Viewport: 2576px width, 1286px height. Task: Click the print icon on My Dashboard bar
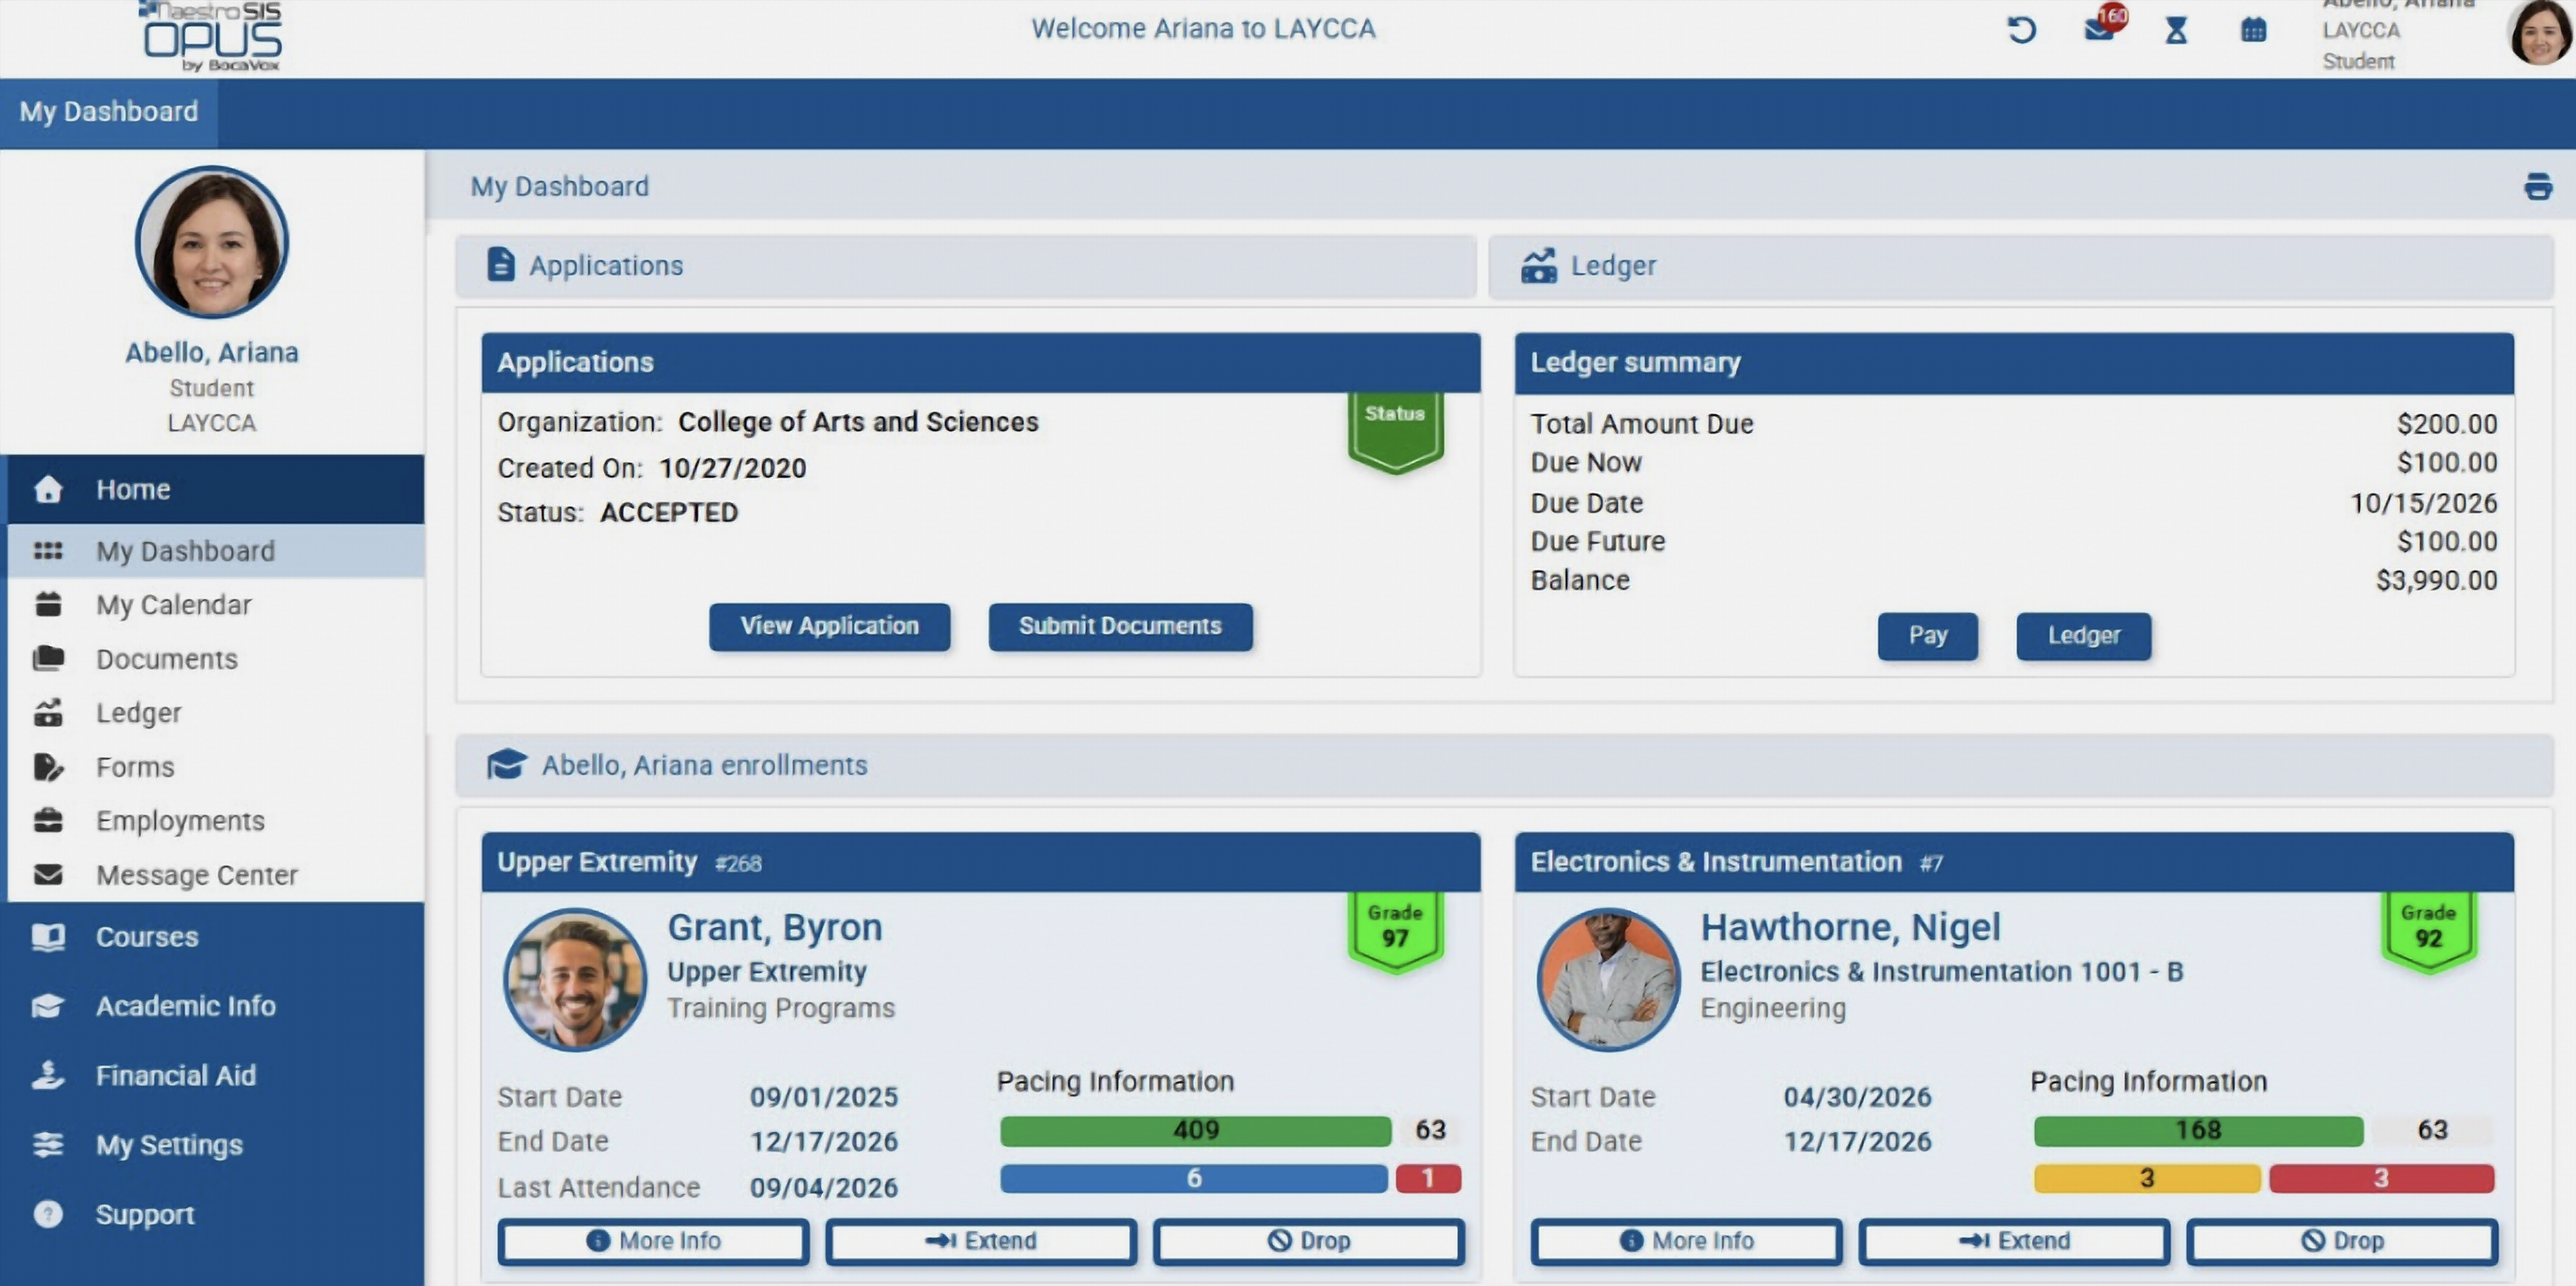2537,186
